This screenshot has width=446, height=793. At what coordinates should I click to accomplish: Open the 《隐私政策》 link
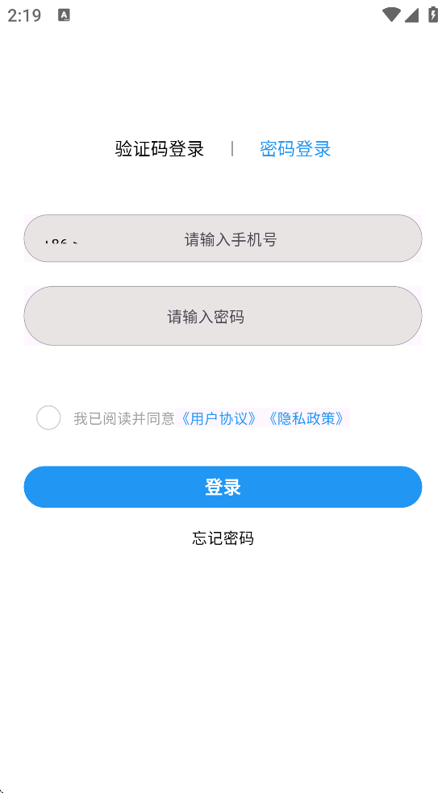click(x=306, y=419)
